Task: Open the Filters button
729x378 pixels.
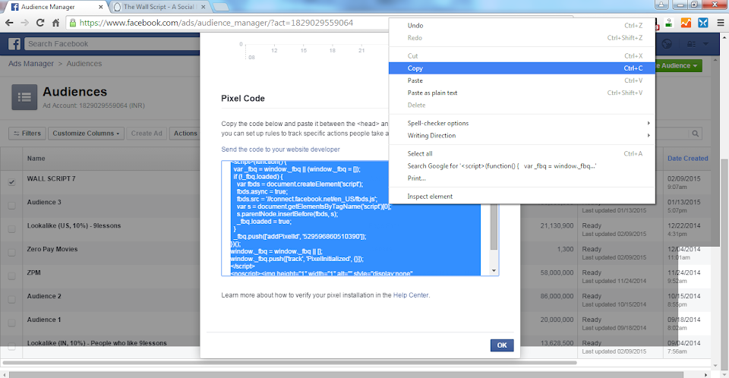Action: tap(27, 134)
